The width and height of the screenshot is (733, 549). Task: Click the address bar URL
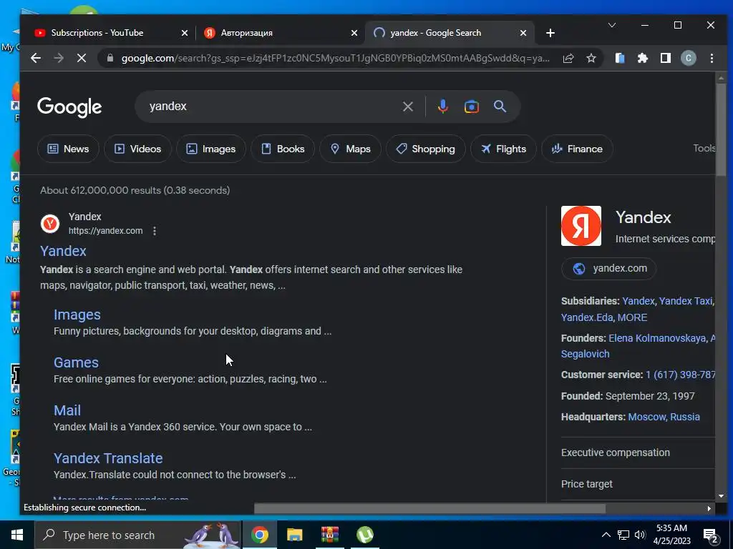click(335, 59)
